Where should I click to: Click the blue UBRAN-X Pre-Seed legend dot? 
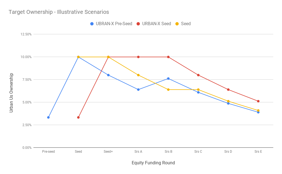click(x=92, y=24)
